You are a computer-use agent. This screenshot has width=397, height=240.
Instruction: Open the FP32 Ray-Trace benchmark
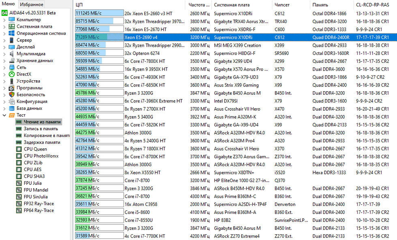tap(39, 204)
